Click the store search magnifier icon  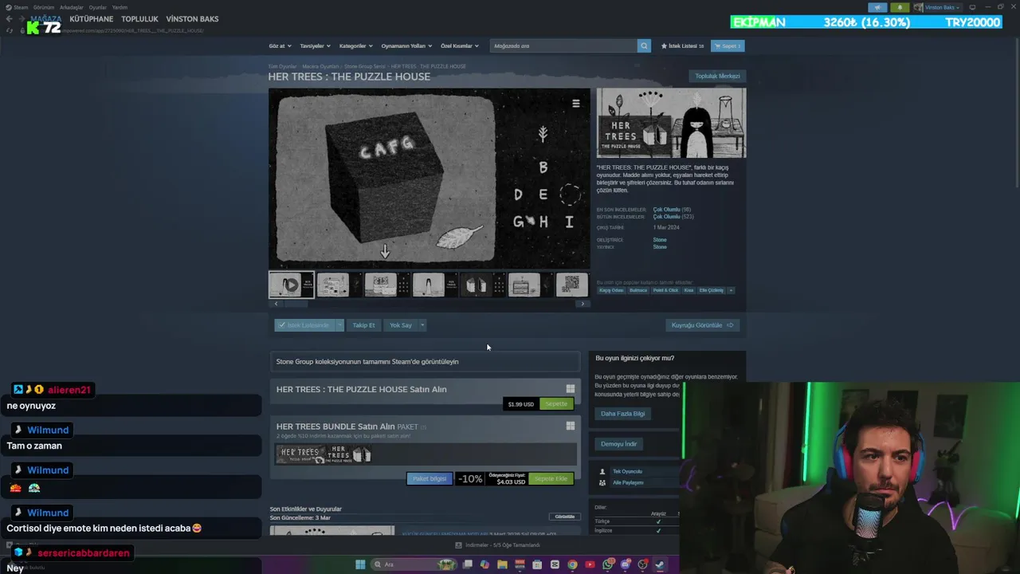coord(644,45)
